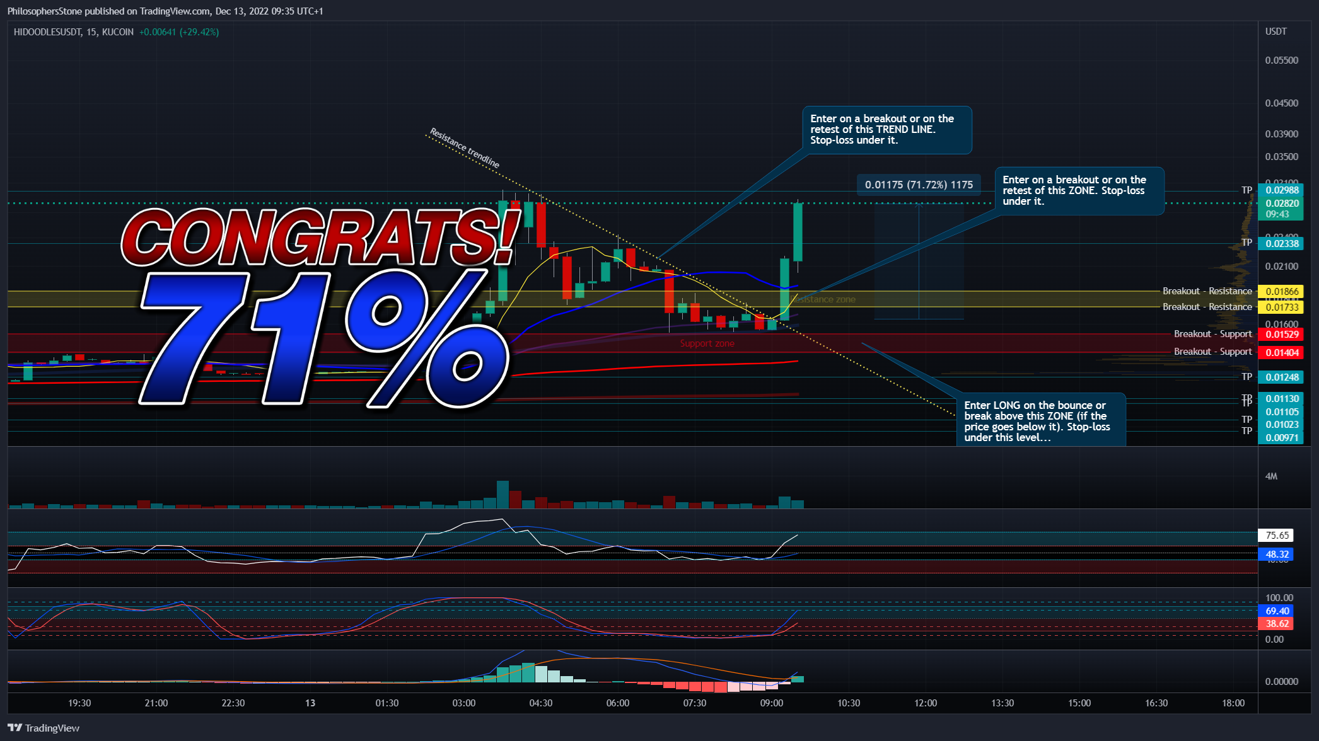Click the Breakout - Support label at 0.01404

[1213, 352]
